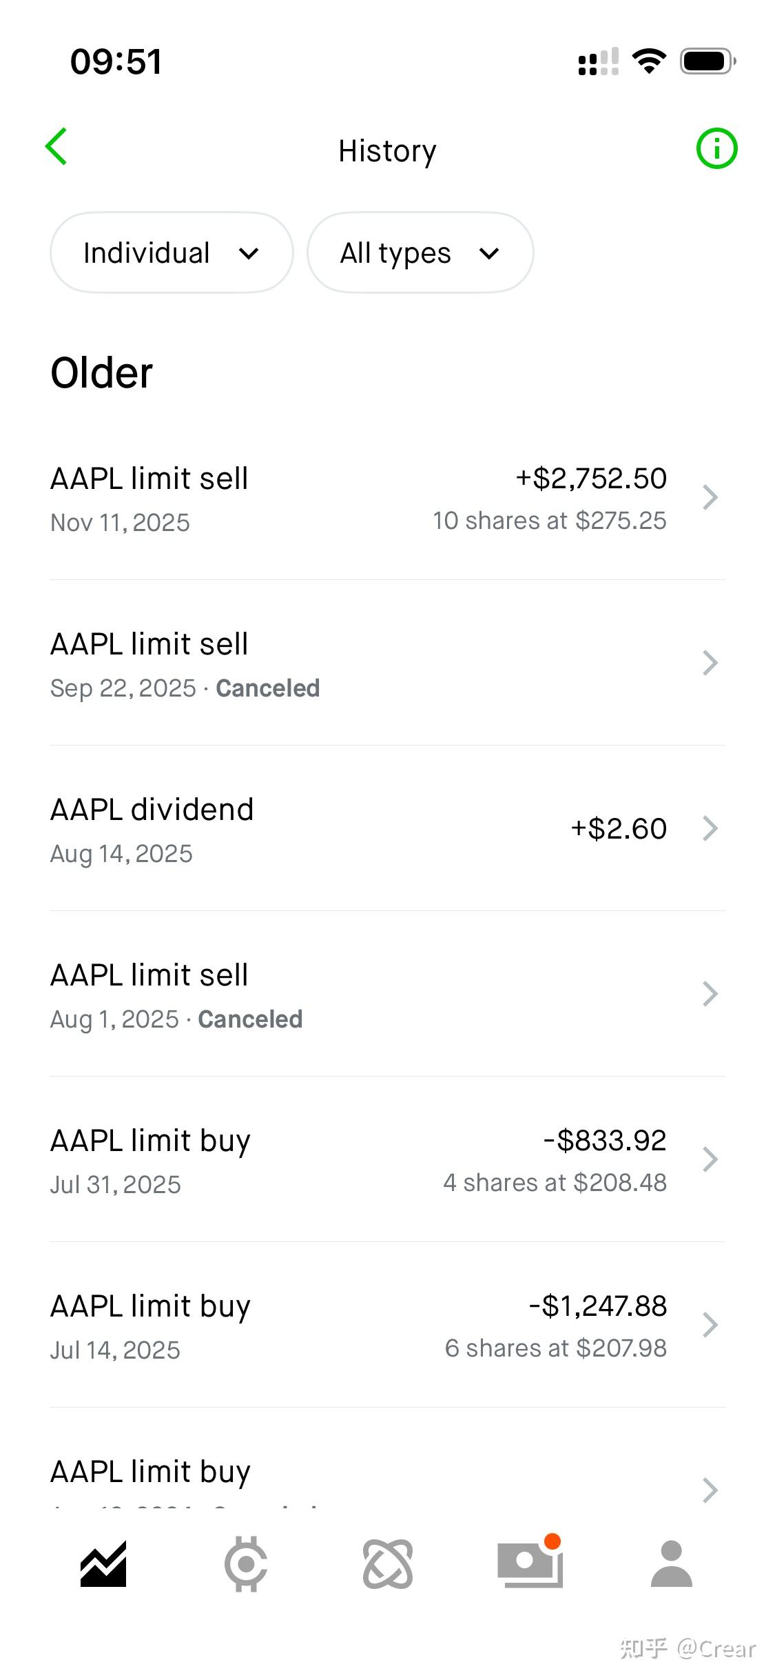
Task: Go to the account profile tab
Action: (x=671, y=1564)
